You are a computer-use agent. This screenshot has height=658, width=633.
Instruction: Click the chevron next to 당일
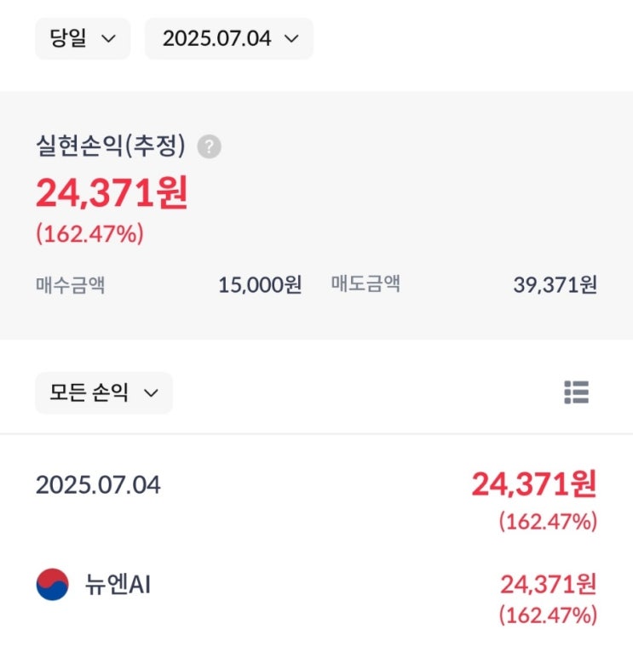coord(109,39)
